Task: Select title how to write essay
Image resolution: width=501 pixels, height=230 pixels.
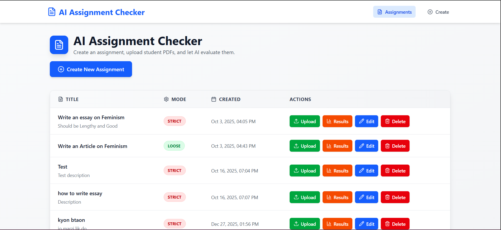Action: tap(80, 193)
